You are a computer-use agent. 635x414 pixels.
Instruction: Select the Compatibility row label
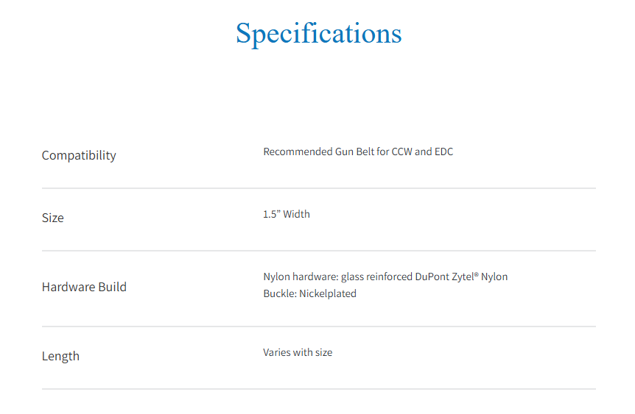(x=79, y=155)
